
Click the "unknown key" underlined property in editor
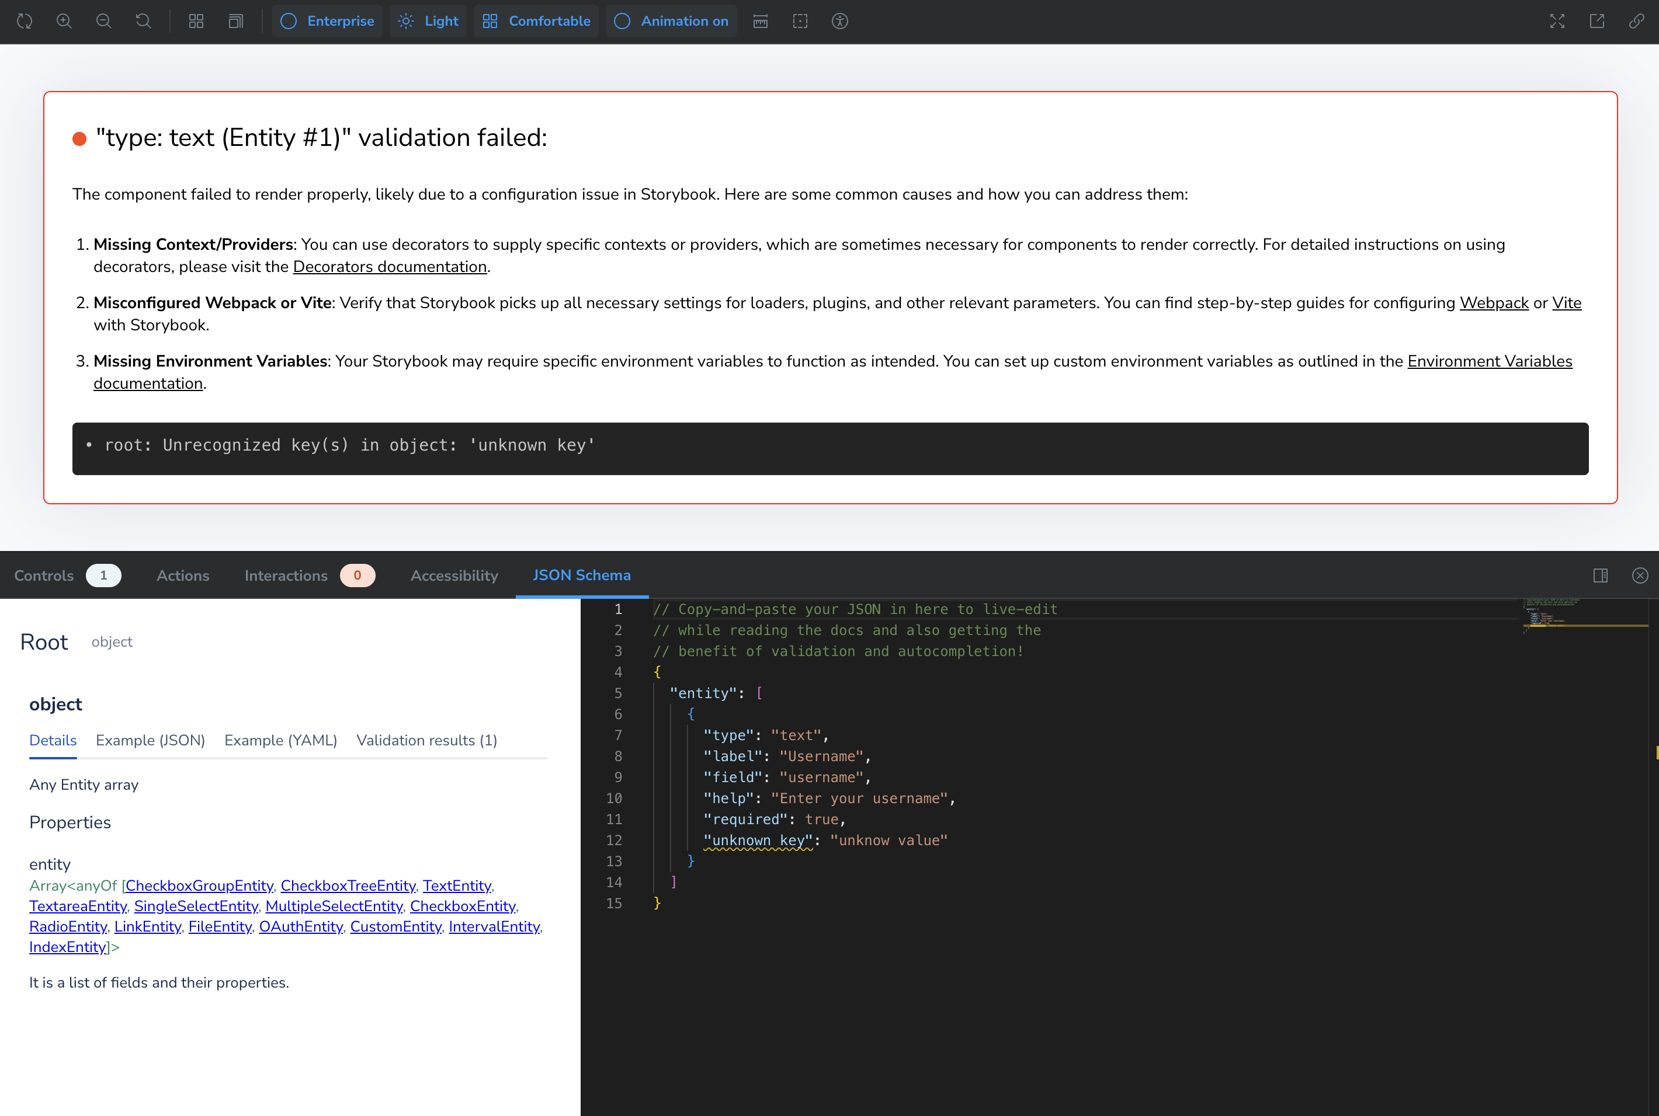pyautogui.click(x=758, y=841)
